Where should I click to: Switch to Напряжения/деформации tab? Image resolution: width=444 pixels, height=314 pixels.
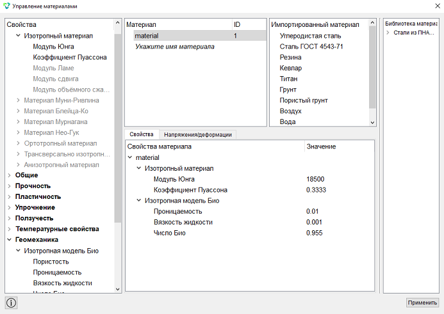[x=197, y=135]
